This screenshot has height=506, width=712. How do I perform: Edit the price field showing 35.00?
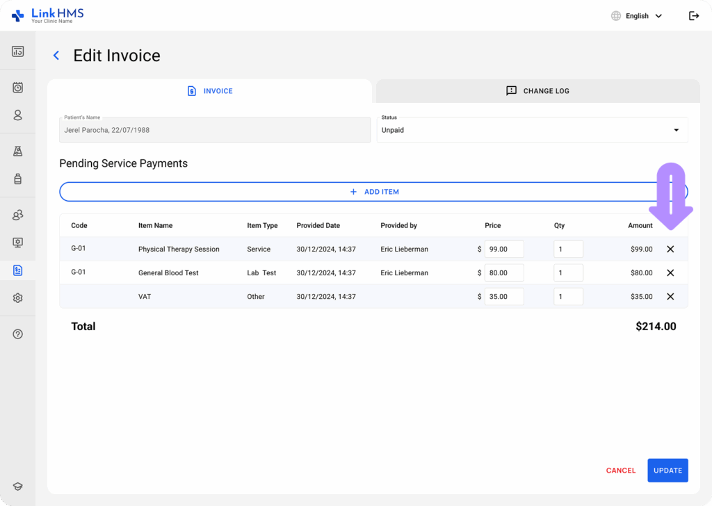504,296
